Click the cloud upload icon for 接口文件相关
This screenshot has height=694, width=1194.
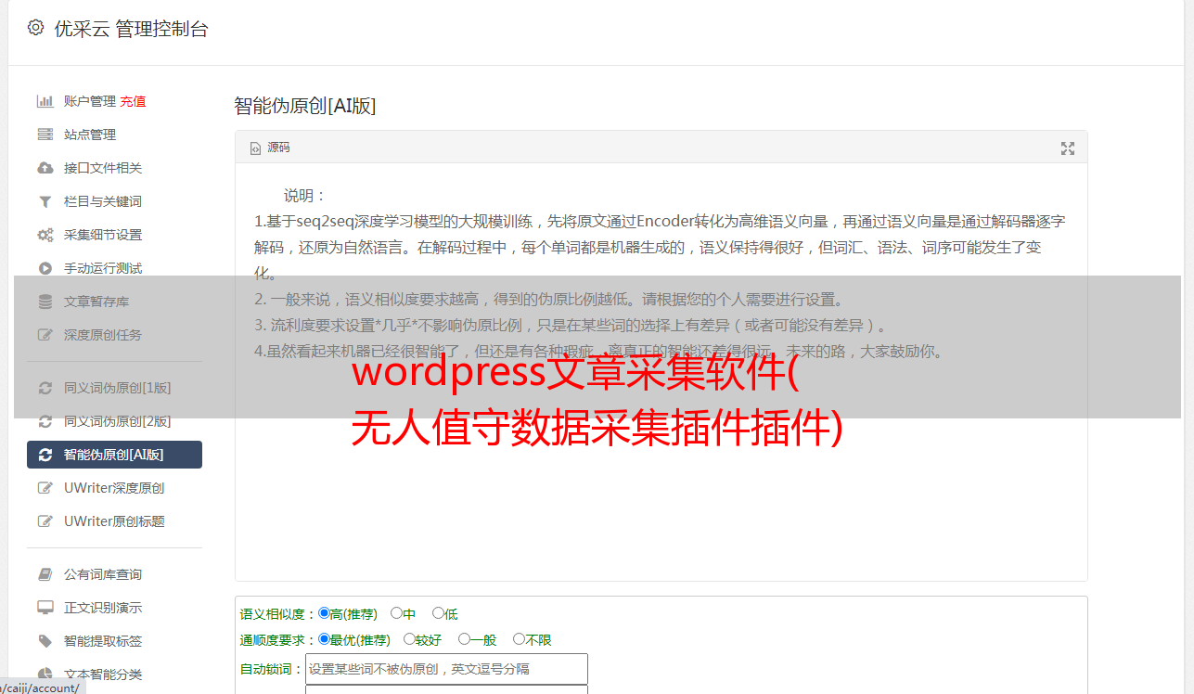coord(45,168)
